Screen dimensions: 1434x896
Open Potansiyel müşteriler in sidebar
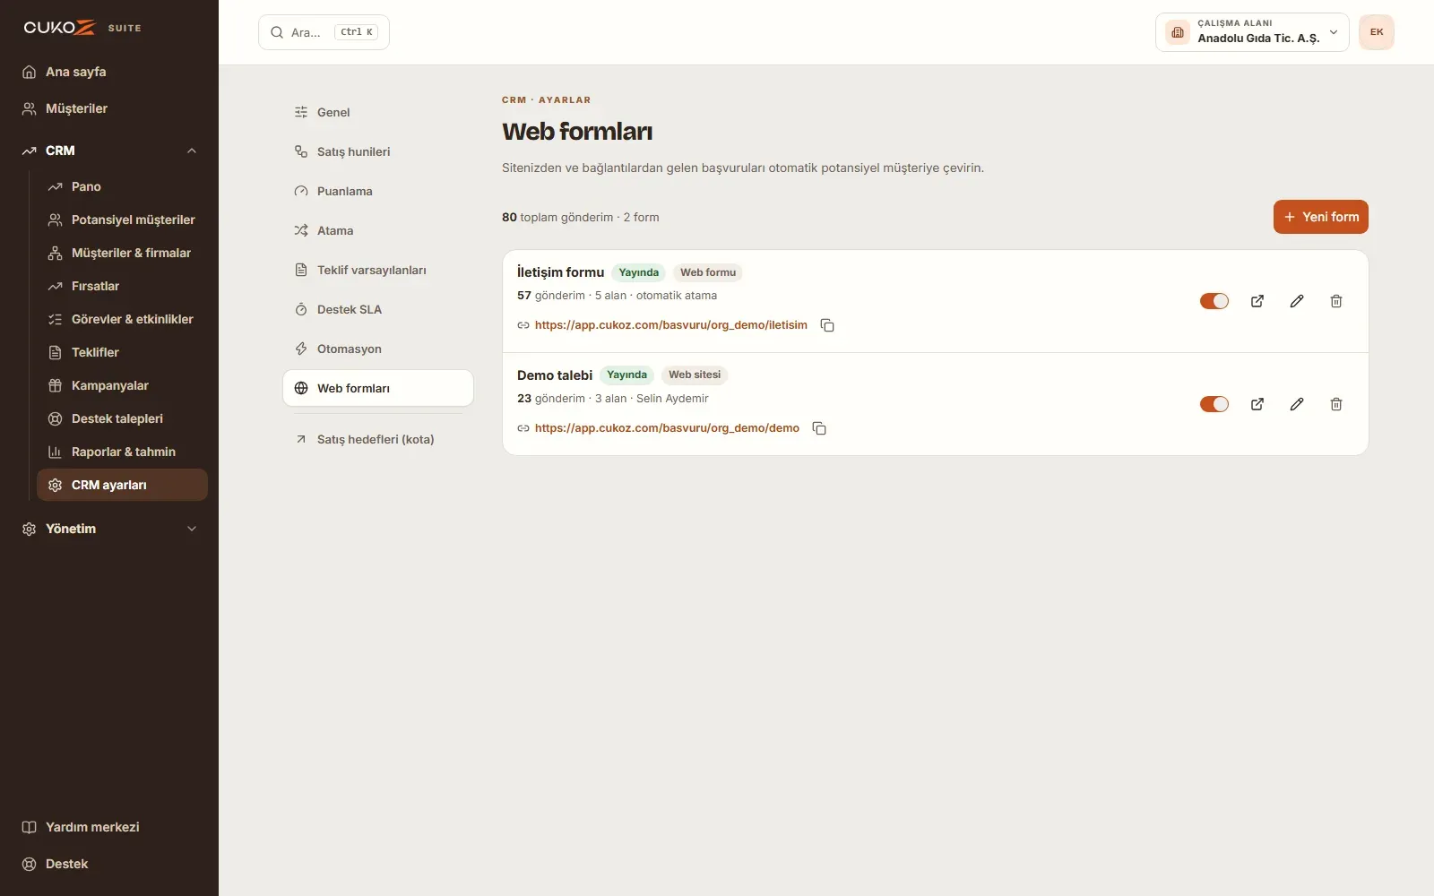pos(122,220)
